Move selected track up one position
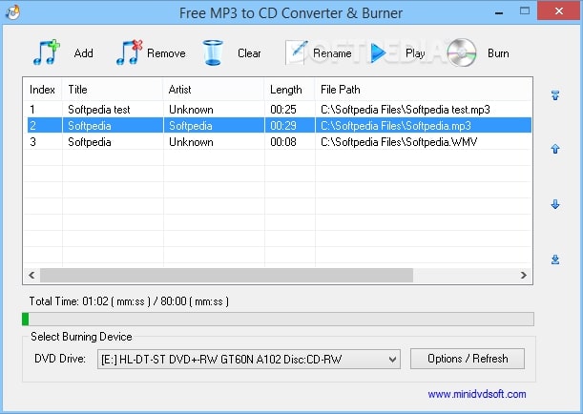The image size is (583, 414). [555, 149]
